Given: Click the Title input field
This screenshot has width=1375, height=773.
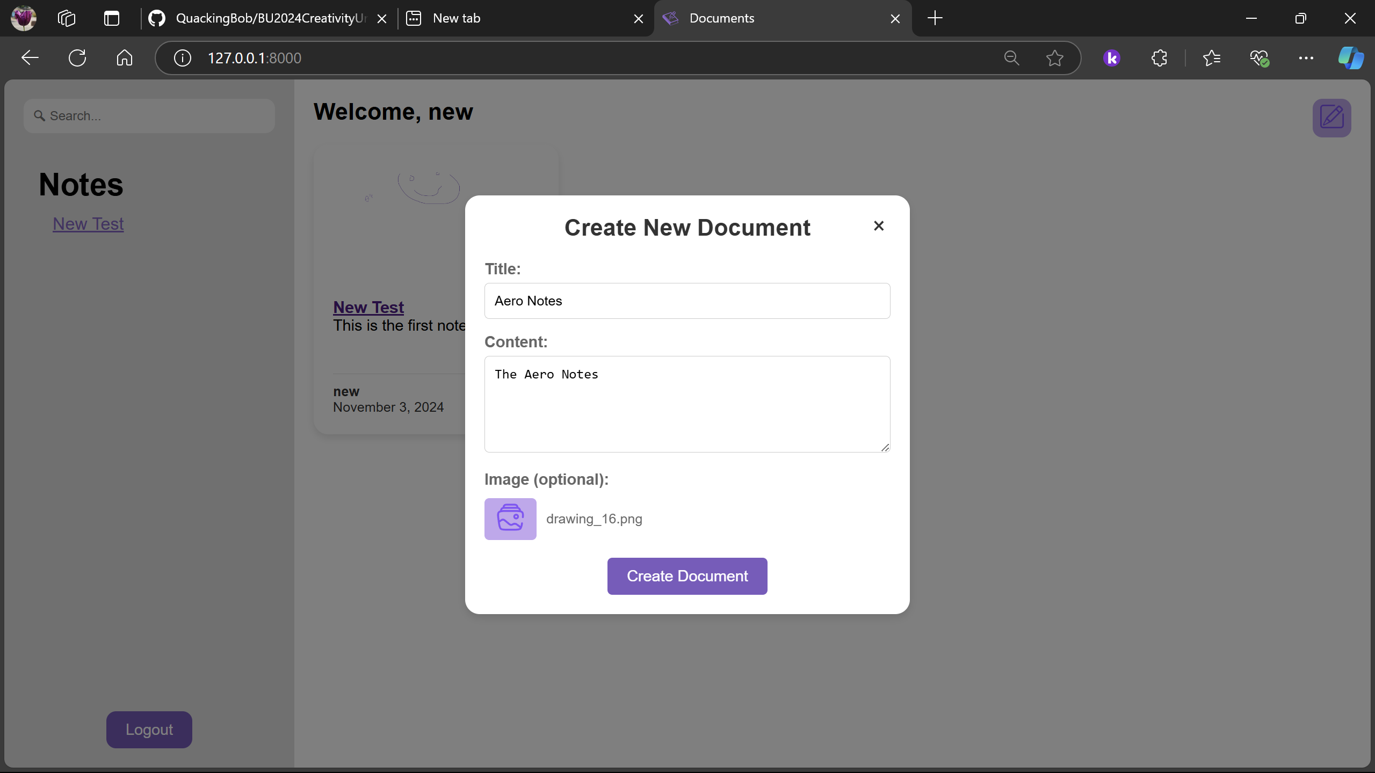Looking at the screenshot, I should click(687, 301).
